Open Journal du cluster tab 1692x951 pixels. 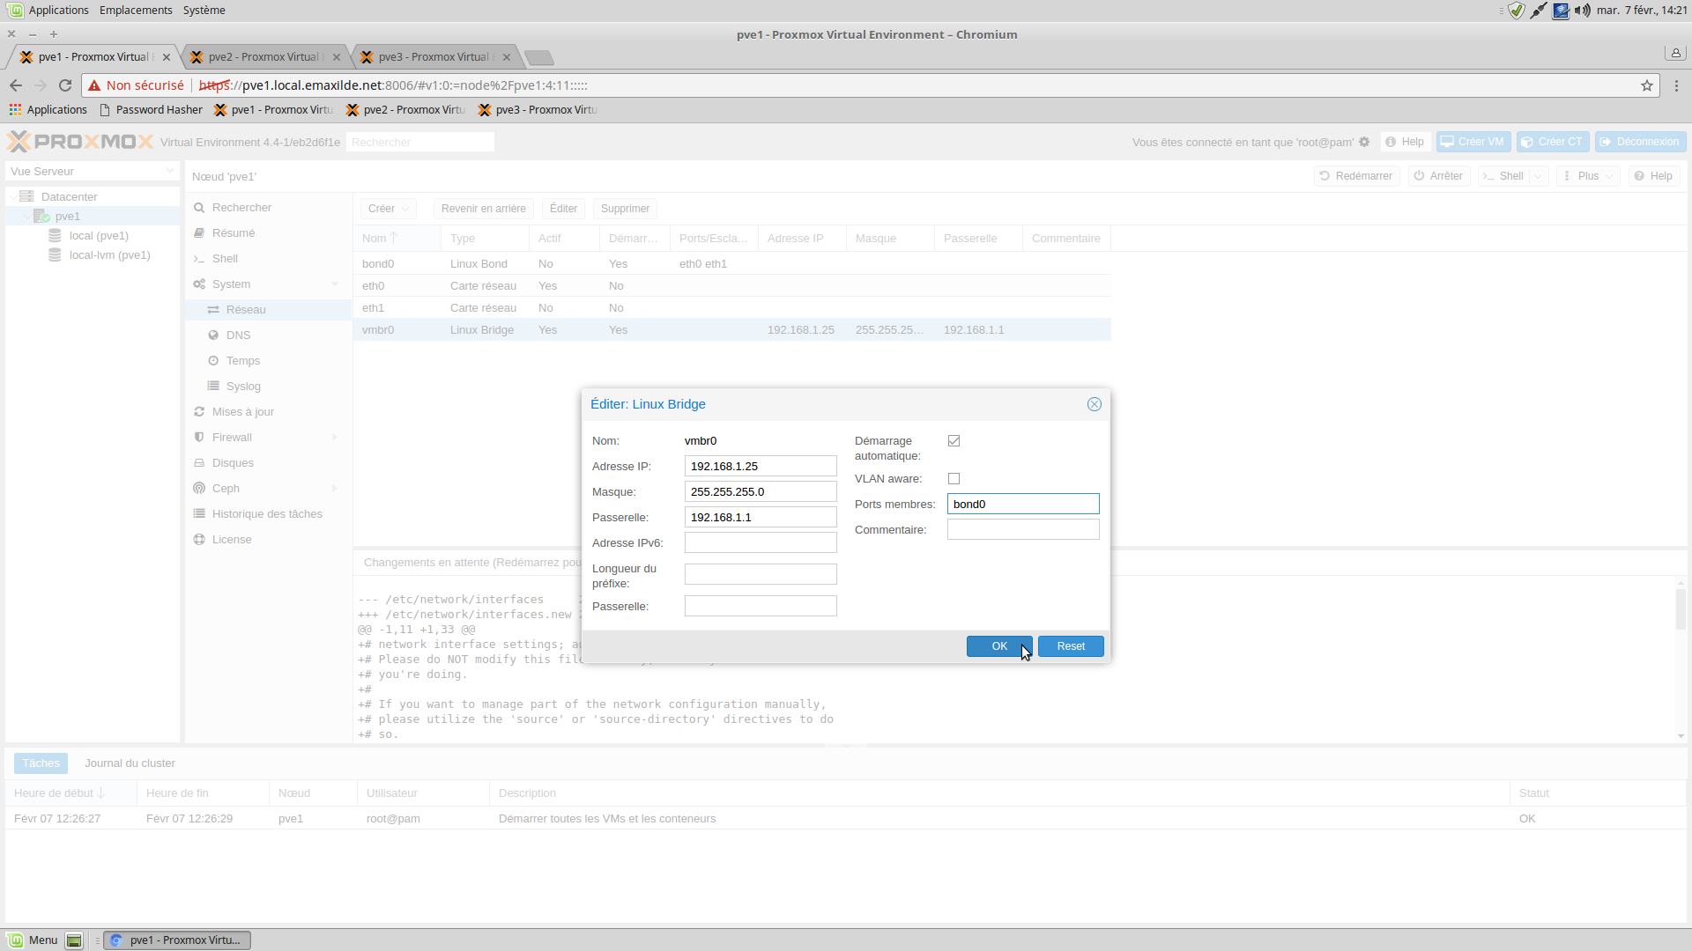pyautogui.click(x=130, y=763)
